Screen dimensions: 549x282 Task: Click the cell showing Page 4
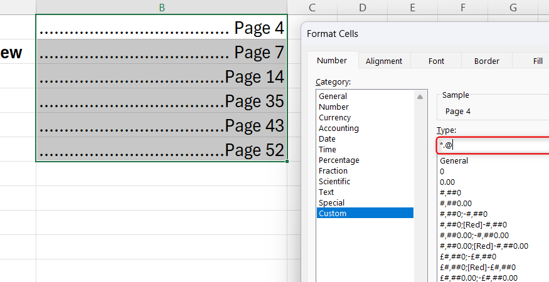(x=161, y=27)
